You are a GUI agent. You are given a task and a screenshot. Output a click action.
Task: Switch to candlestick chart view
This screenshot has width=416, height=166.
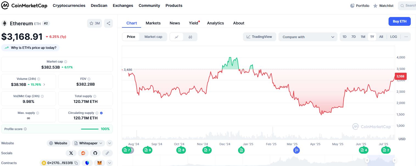tap(190, 37)
